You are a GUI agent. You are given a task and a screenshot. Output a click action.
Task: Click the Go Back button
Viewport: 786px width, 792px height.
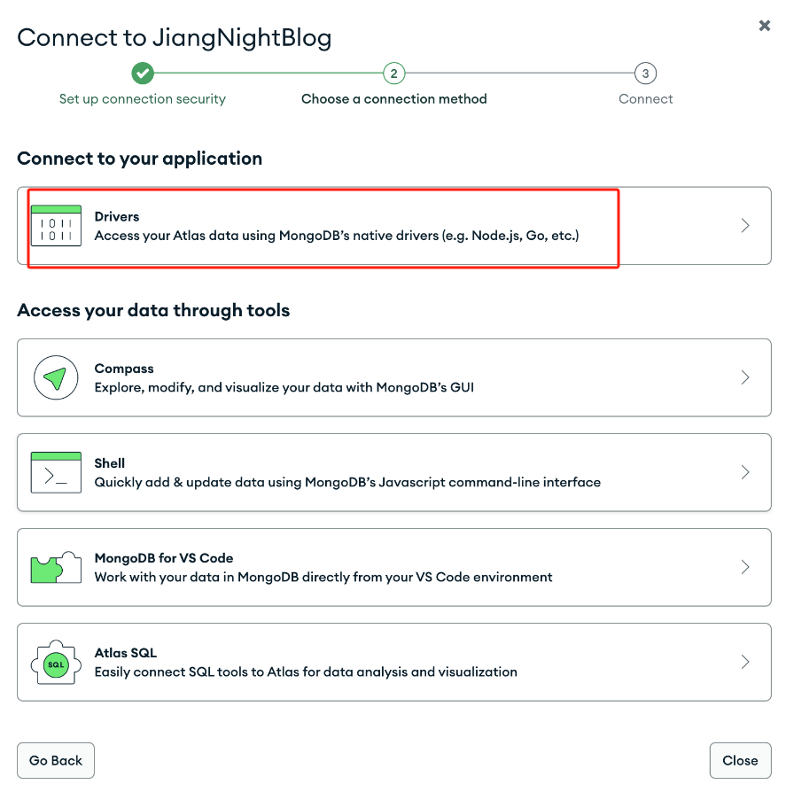point(56,760)
